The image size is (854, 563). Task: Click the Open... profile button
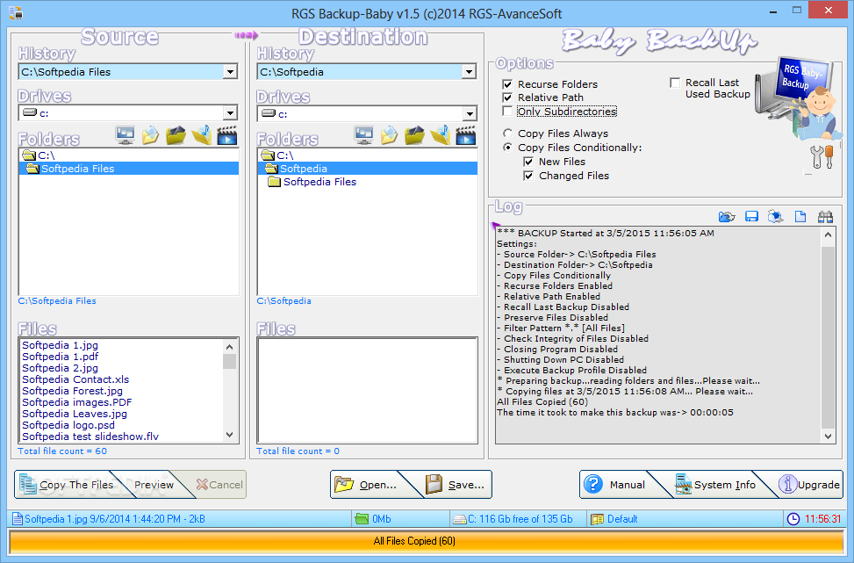370,485
